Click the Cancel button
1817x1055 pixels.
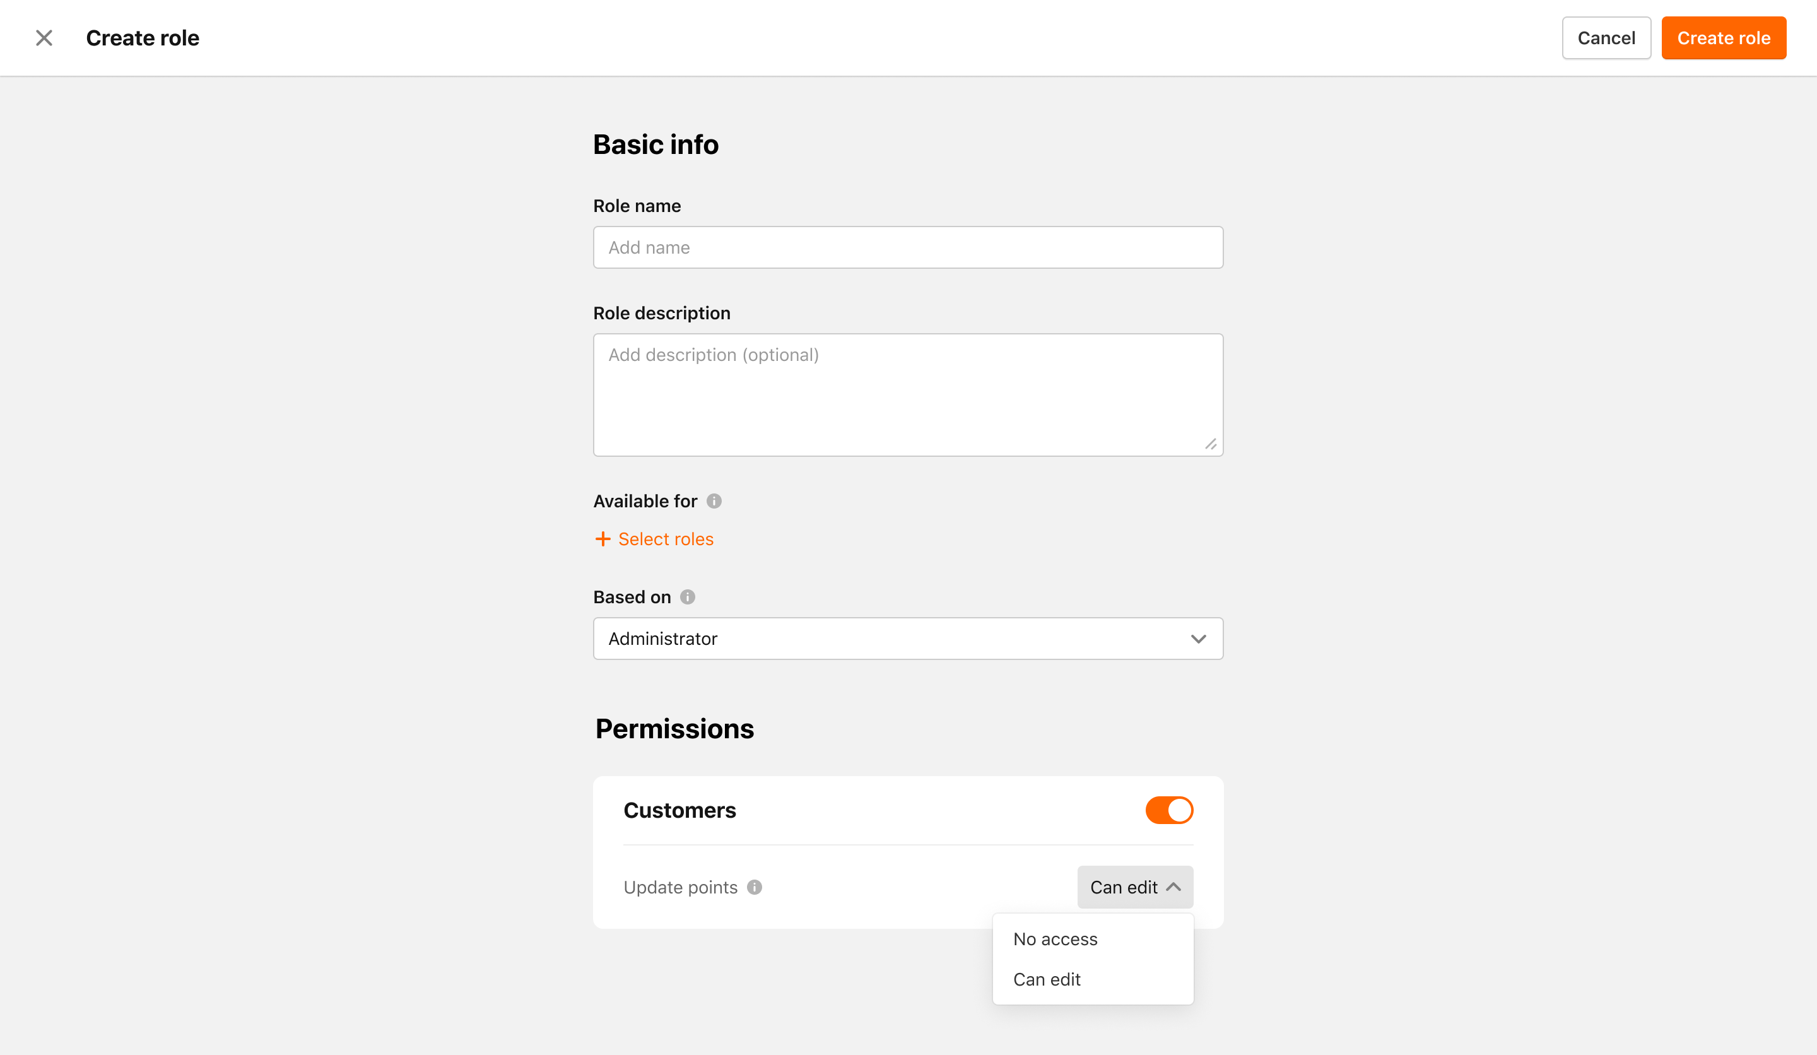point(1606,37)
